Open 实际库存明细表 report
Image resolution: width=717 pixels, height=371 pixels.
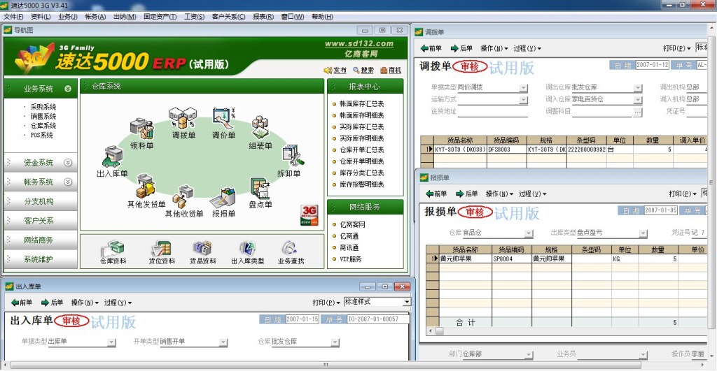tap(362, 138)
